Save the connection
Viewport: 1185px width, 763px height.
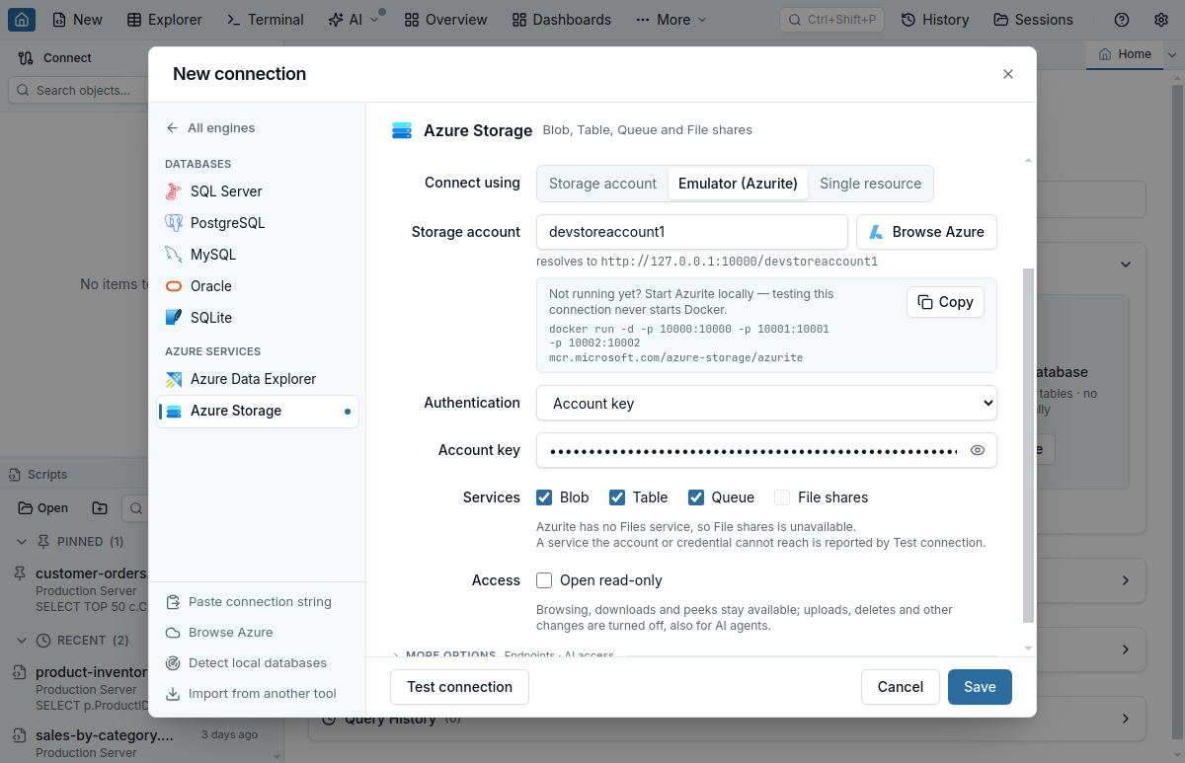click(980, 687)
